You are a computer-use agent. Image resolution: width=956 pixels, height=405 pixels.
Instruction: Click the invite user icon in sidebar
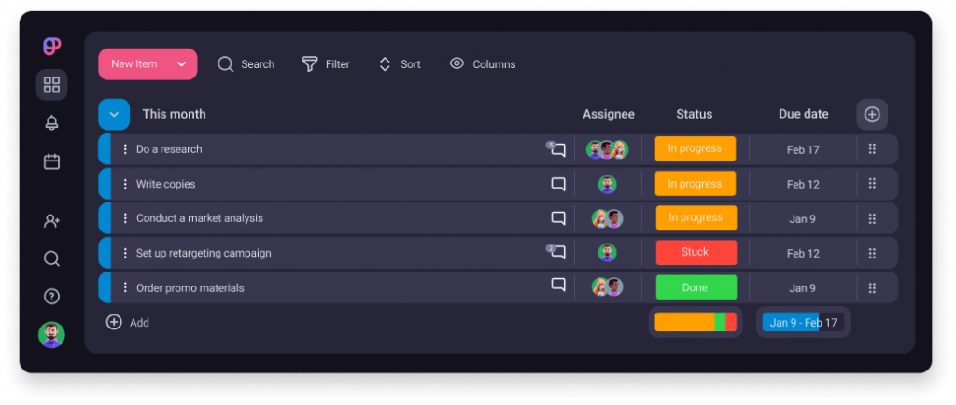click(x=51, y=221)
